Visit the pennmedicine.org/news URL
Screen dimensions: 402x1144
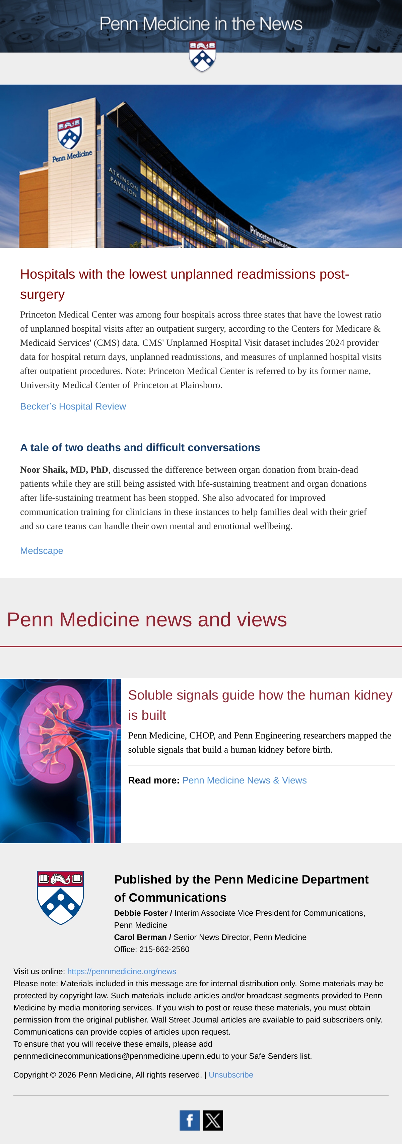coord(122,972)
